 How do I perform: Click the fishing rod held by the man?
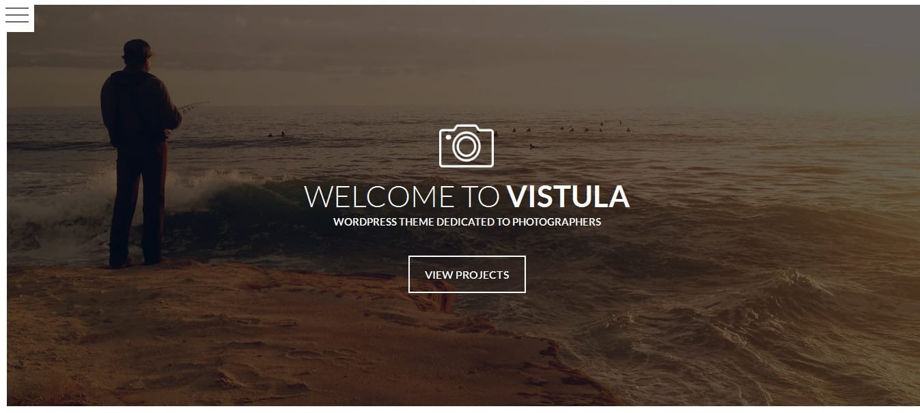click(194, 107)
